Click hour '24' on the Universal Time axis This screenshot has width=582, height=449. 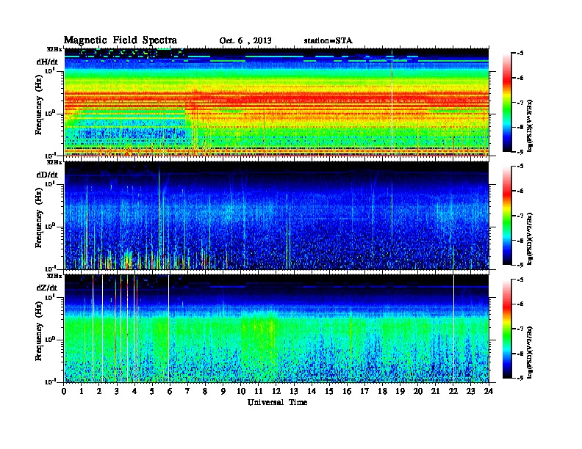point(489,391)
